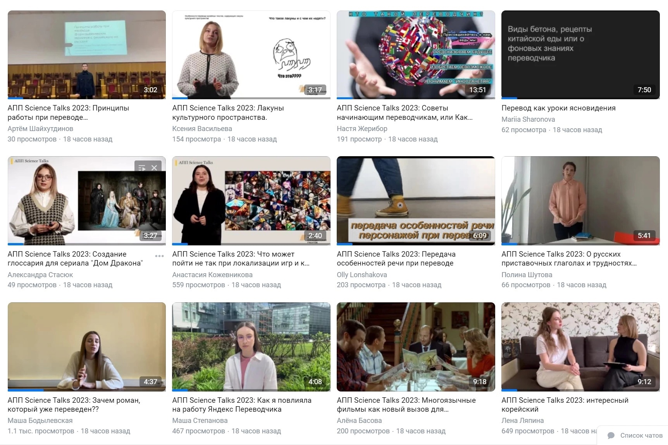Screen dimensions: 668x445
Task: Open the 13:51 video about начинающим переводчикам
Action: [416, 55]
